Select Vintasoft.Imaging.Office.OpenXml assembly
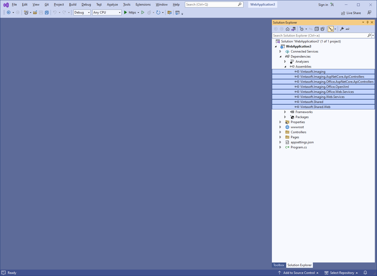 [x=323, y=87]
